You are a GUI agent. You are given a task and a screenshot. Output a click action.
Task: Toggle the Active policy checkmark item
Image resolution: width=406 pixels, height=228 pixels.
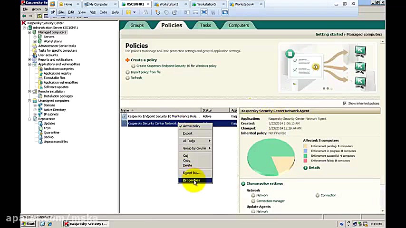tap(195, 126)
